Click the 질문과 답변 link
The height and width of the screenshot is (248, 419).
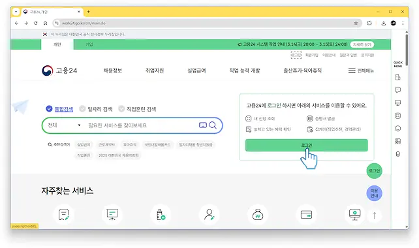click(x=348, y=55)
